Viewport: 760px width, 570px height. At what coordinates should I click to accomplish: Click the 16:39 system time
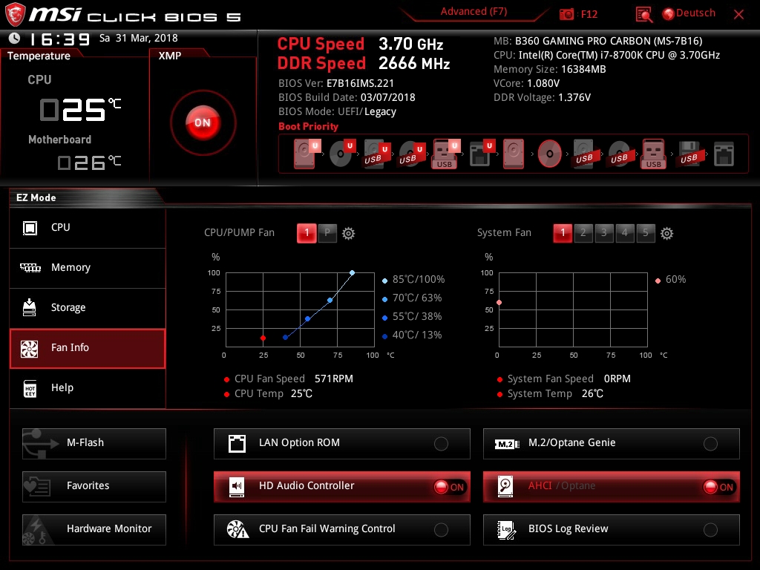pyautogui.click(x=60, y=39)
